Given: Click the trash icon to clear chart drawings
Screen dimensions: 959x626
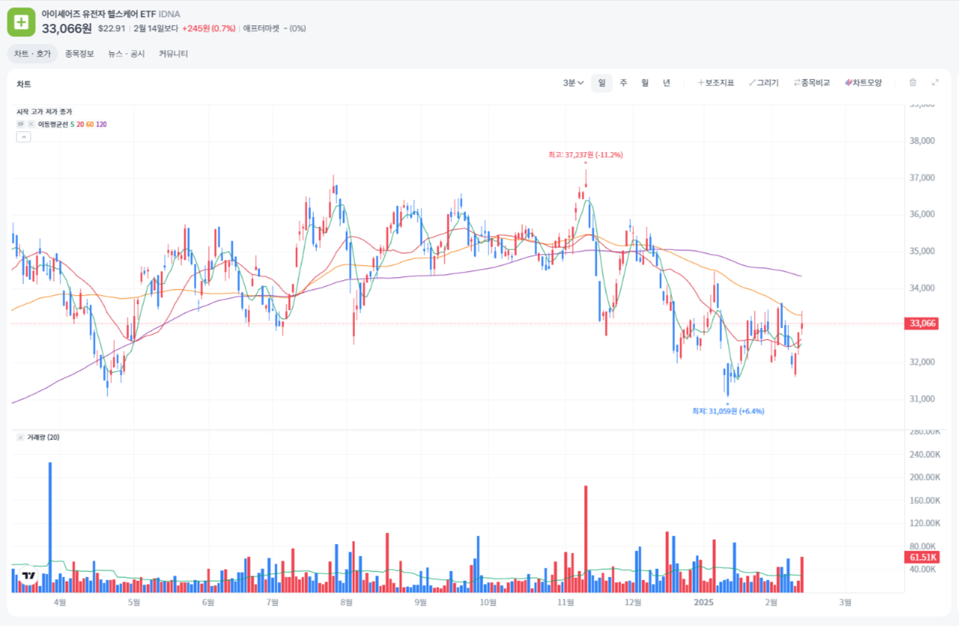Looking at the screenshot, I should point(912,83).
